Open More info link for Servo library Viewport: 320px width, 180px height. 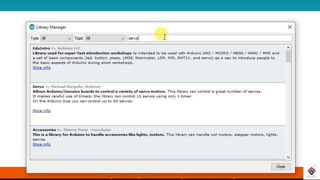tap(41, 110)
